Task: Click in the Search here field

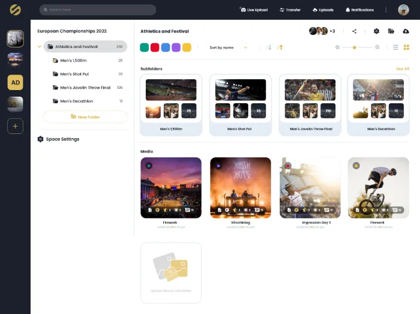Action: pyautogui.click(x=97, y=10)
